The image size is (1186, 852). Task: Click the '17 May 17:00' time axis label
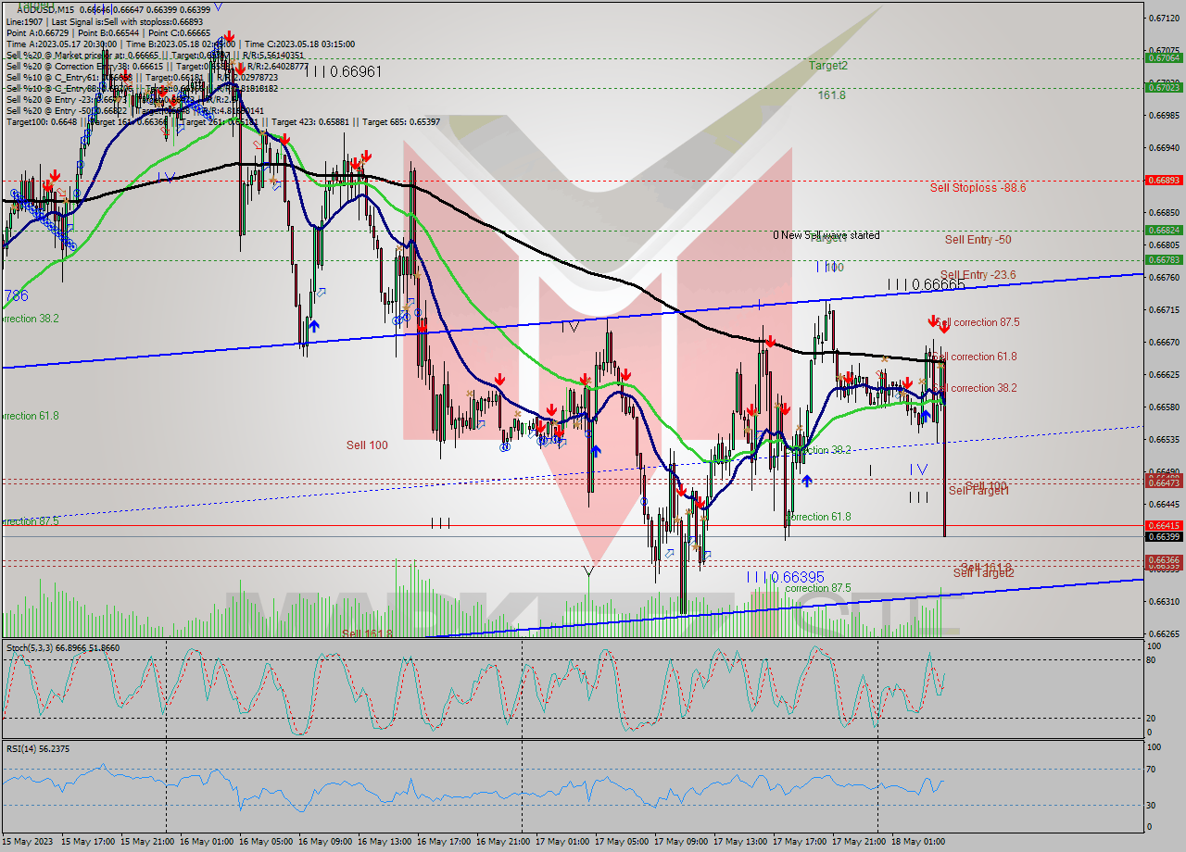(801, 842)
